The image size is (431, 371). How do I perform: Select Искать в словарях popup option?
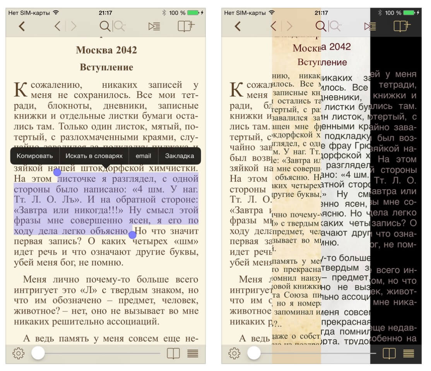pos(94,156)
